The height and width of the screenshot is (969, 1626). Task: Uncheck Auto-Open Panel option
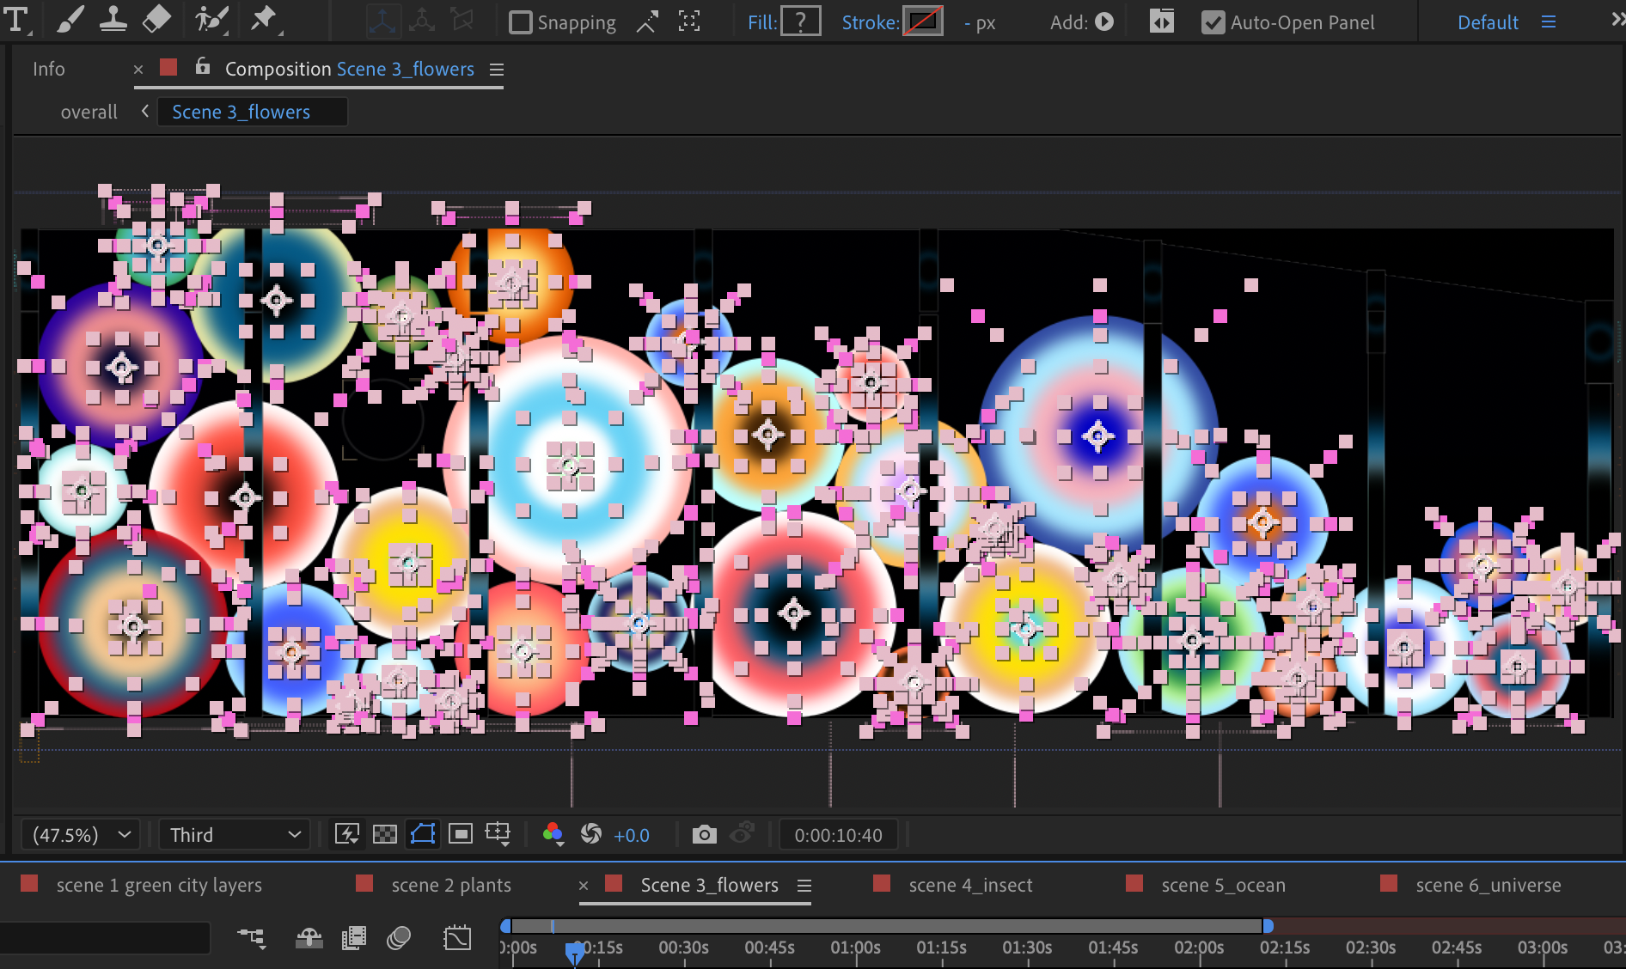point(1212,22)
